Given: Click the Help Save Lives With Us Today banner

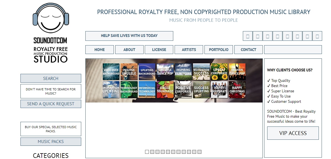Looking at the screenshot, I should tap(129, 36).
